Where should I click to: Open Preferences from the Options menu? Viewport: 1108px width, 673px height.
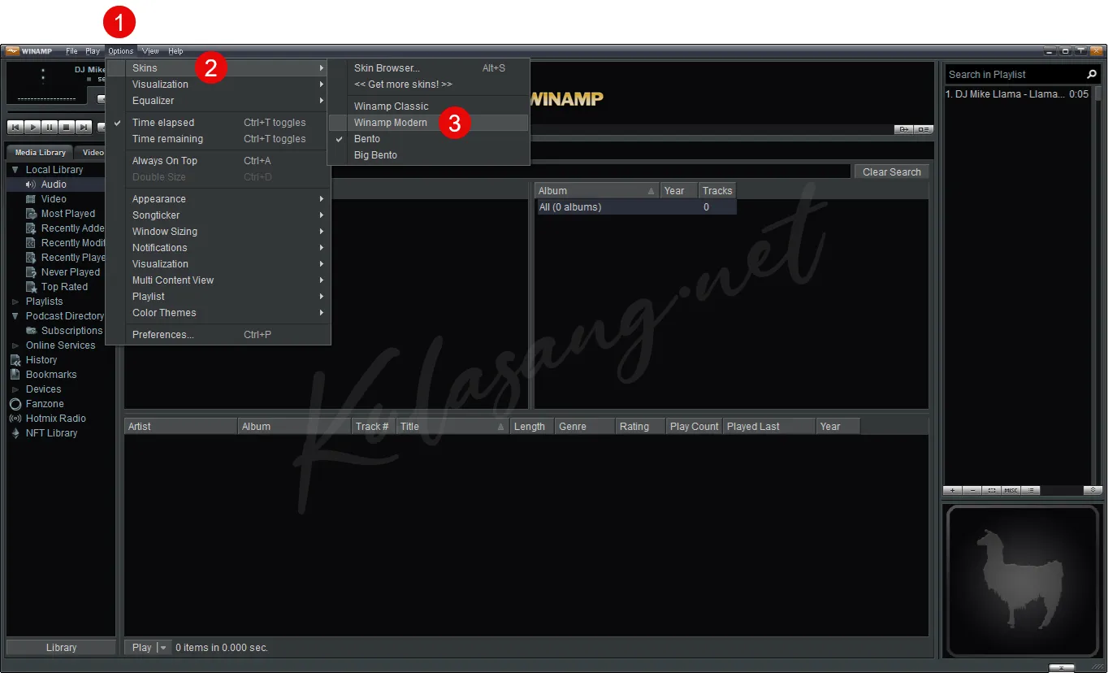218,335
